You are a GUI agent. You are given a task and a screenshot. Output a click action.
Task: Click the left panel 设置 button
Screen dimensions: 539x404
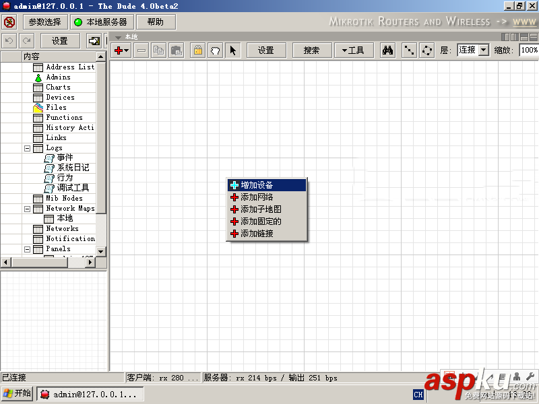click(60, 41)
